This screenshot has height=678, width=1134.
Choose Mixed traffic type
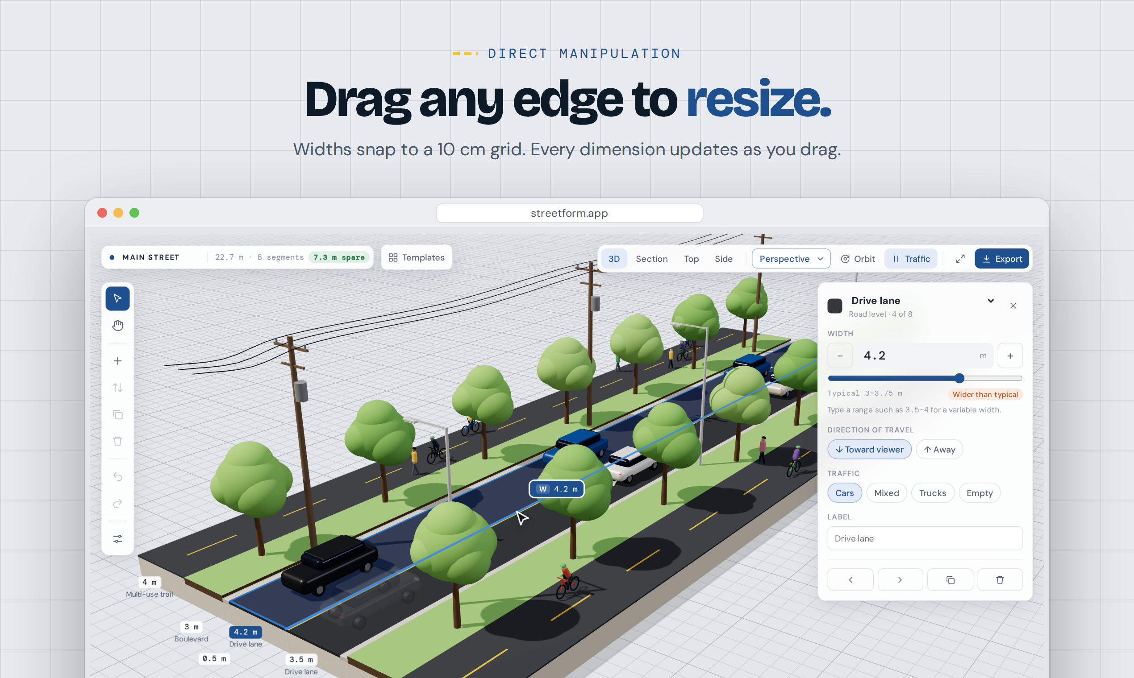pos(886,492)
